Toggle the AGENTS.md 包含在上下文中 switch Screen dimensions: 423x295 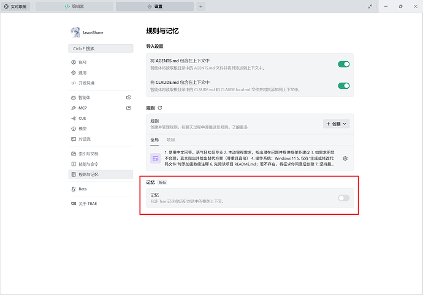tap(344, 64)
